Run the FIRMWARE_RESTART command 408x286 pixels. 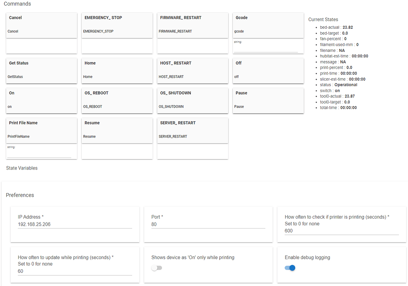pos(192,25)
